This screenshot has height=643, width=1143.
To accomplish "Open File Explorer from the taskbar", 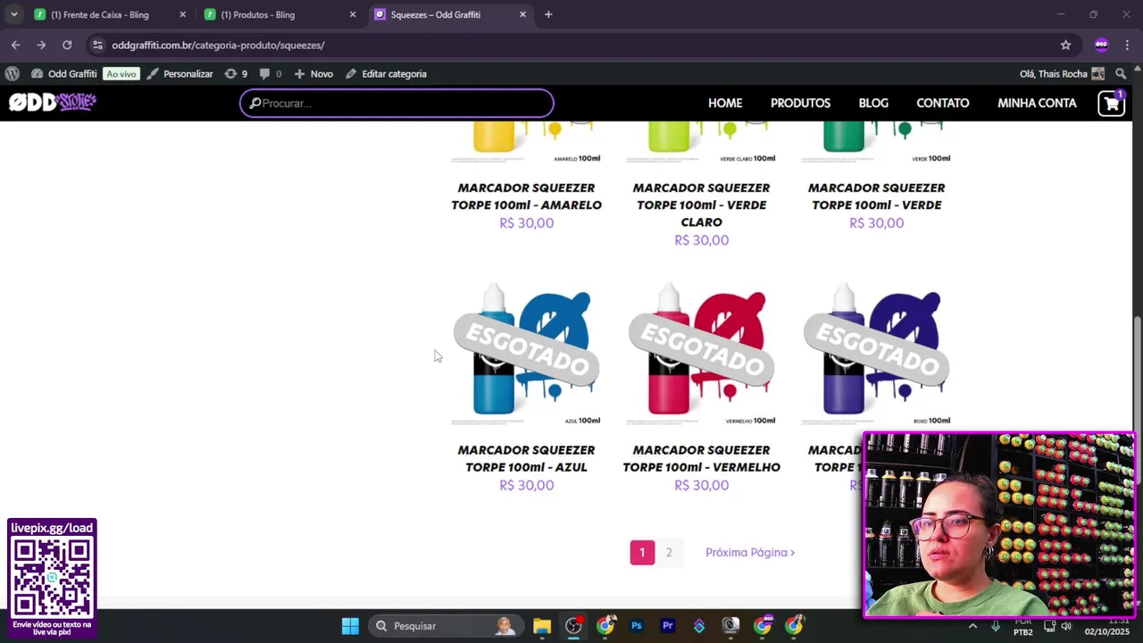I will (x=542, y=626).
